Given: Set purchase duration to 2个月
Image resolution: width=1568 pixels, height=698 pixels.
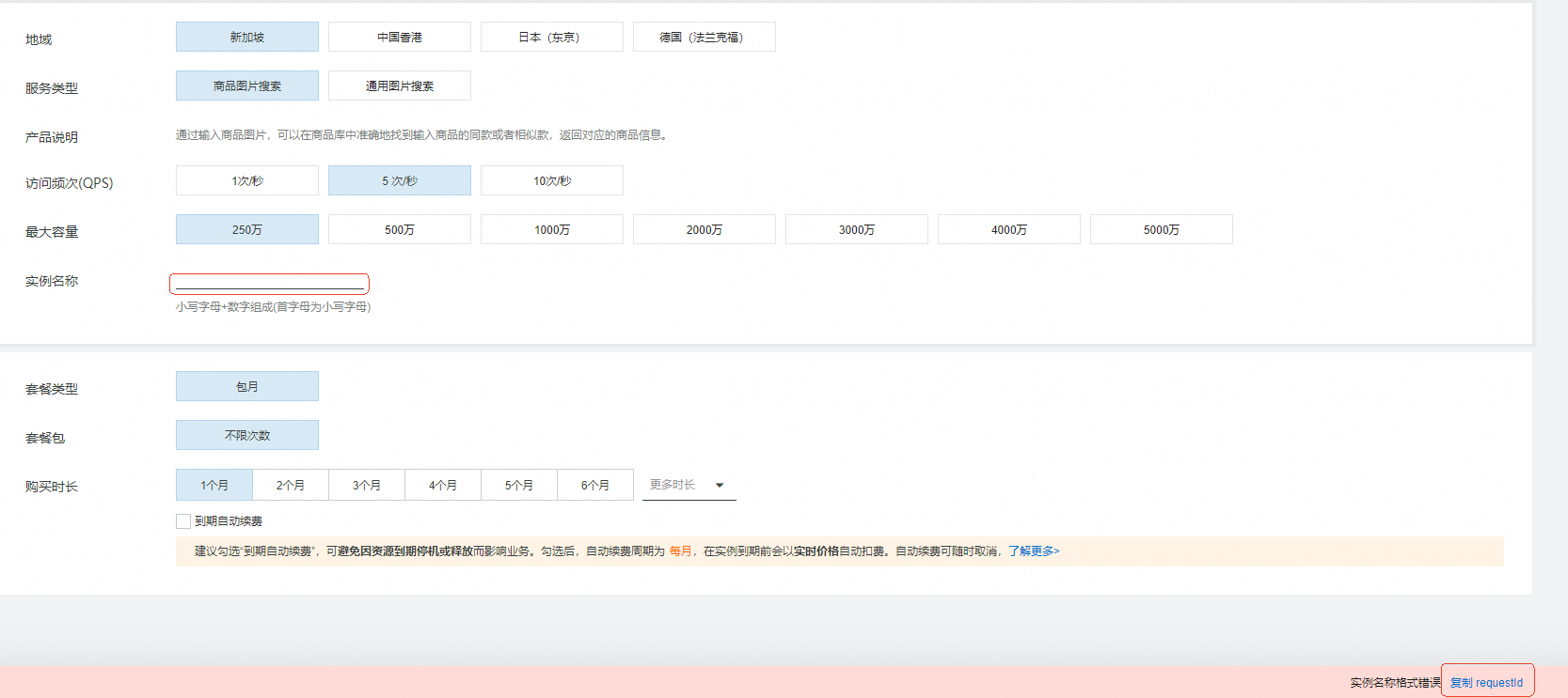Looking at the screenshot, I should coord(291,485).
